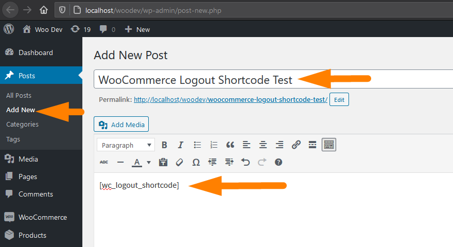Open the New content menu in the admin bar

pos(137,29)
